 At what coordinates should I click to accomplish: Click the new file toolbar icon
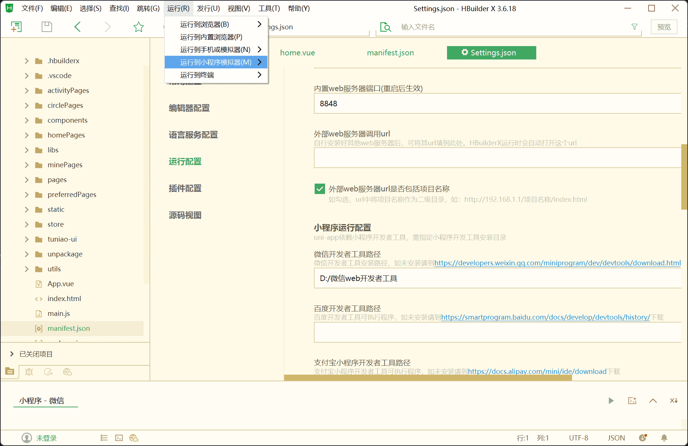coord(16,27)
